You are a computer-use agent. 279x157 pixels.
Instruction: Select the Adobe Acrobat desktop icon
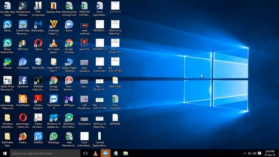click(38, 121)
